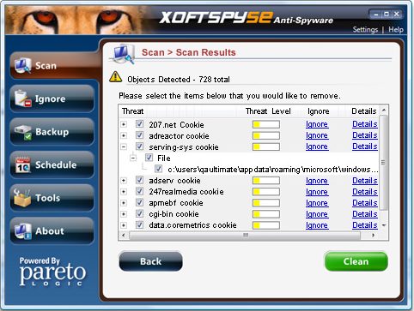Screen dimensions: 414x311
Task: Uncheck the adreactor cookie checkbox
Action: tap(139, 135)
